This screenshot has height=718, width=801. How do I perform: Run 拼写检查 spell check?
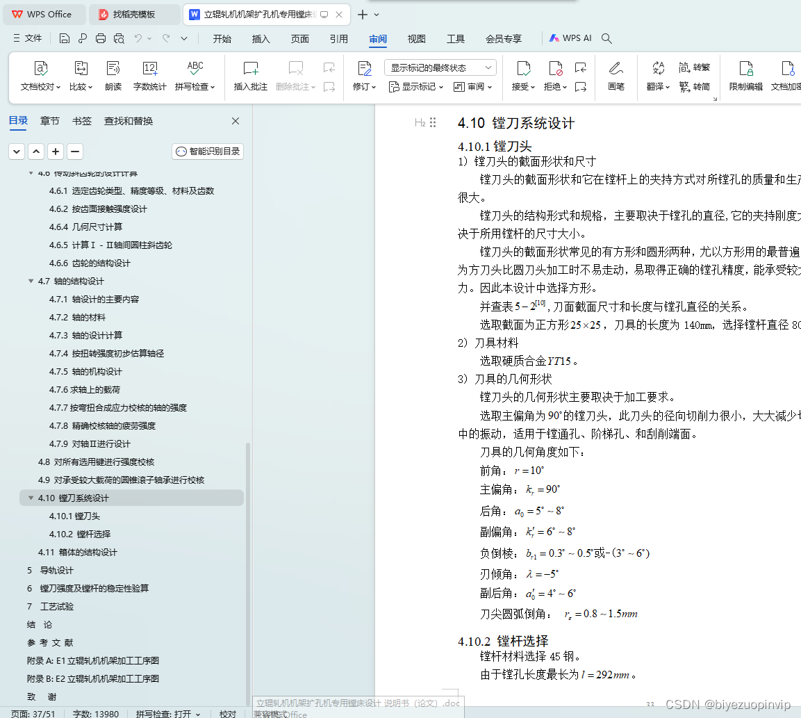click(x=195, y=76)
